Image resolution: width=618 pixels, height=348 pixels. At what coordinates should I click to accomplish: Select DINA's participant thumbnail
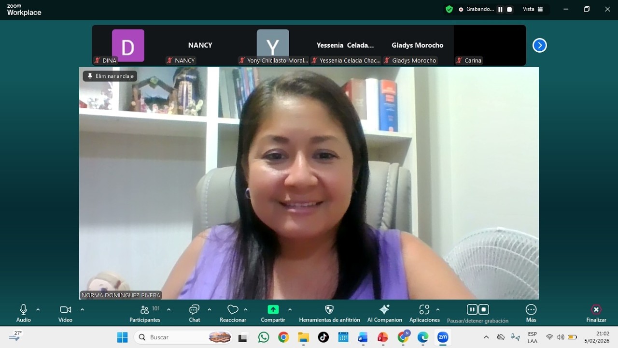pyautogui.click(x=128, y=45)
